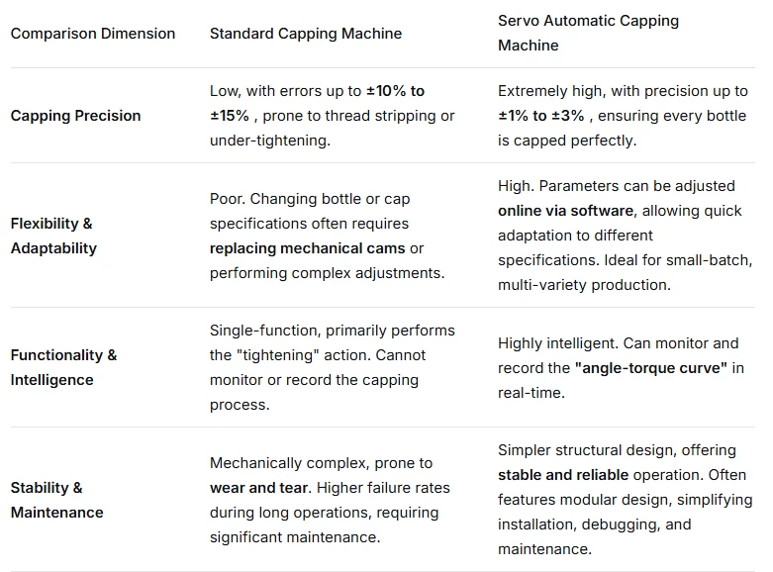Select the Functionality & Intelligence row label
The image size is (773, 572).
(63, 367)
